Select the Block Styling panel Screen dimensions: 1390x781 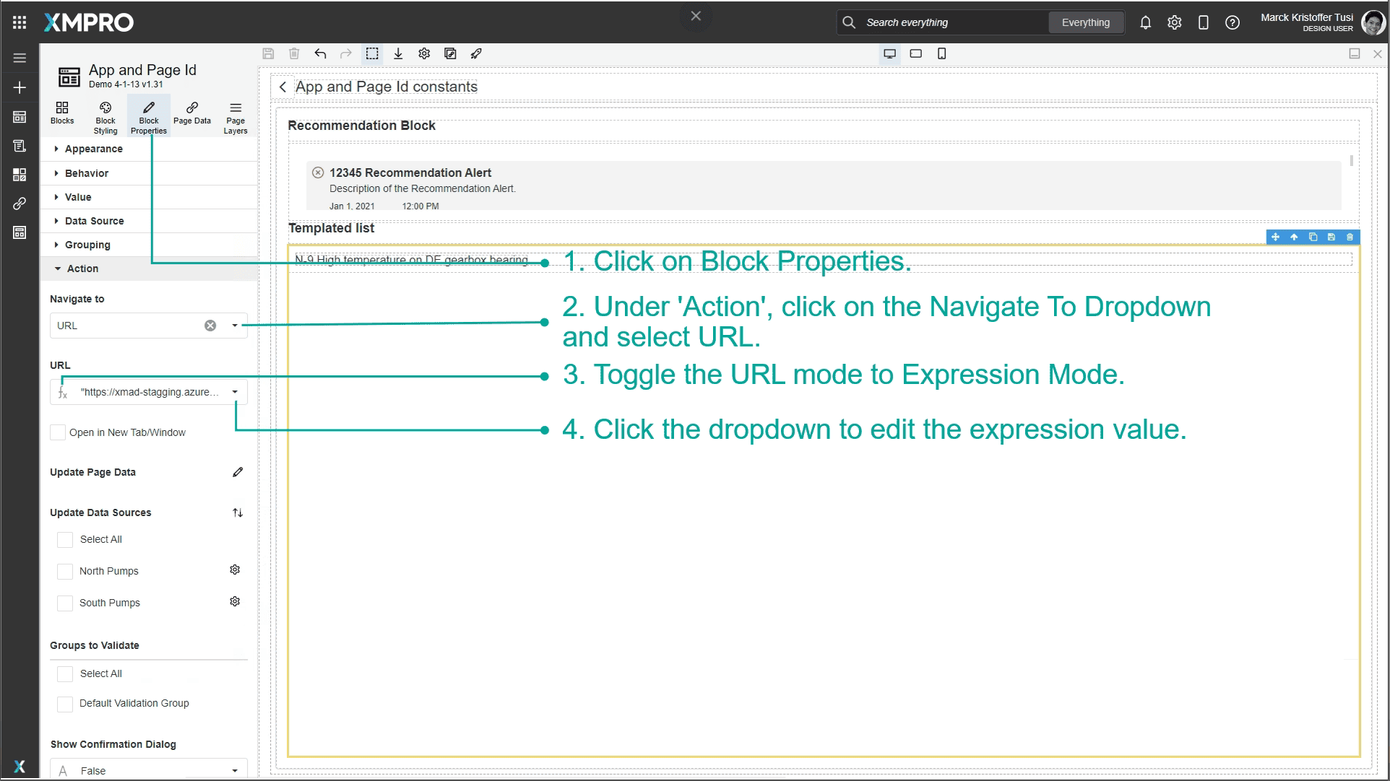[x=105, y=115]
